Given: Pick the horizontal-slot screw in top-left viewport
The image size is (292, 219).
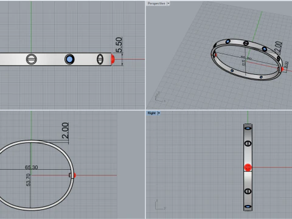Looking at the screenshot, I should point(32,59).
